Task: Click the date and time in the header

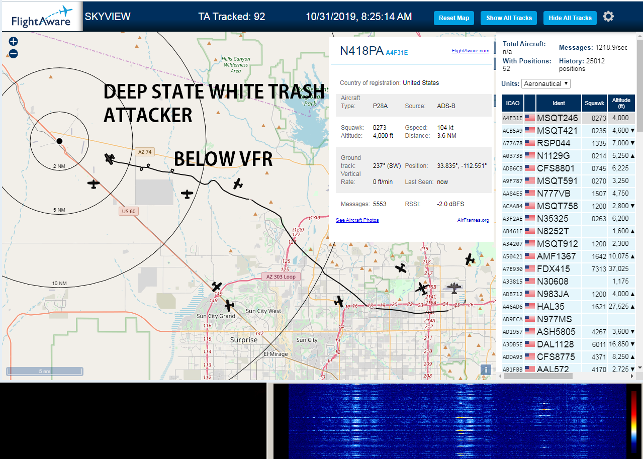Action: click(x=359, y=17)
